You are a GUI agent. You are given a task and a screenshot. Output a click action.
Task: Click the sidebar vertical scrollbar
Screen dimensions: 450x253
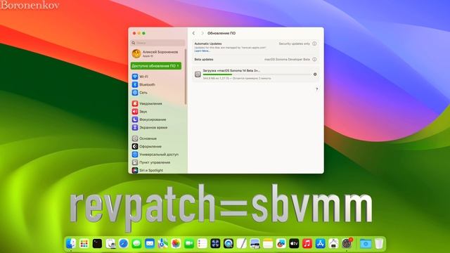tap(186, 77)
